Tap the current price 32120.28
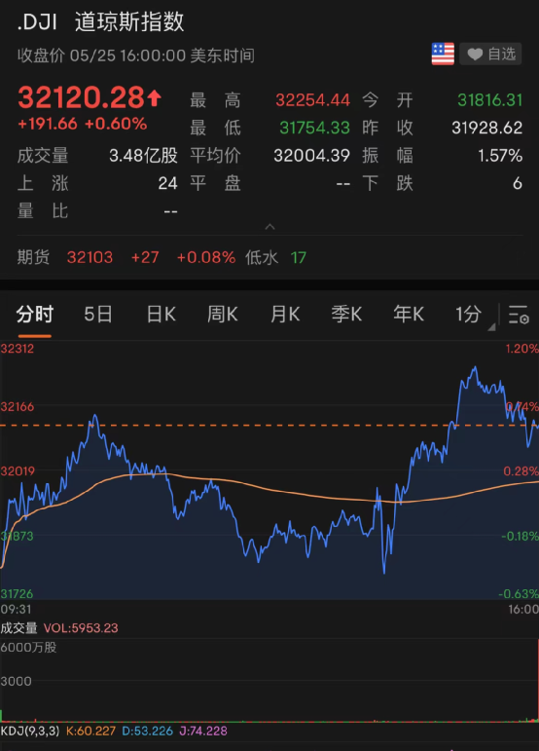 tap(81, 97)
